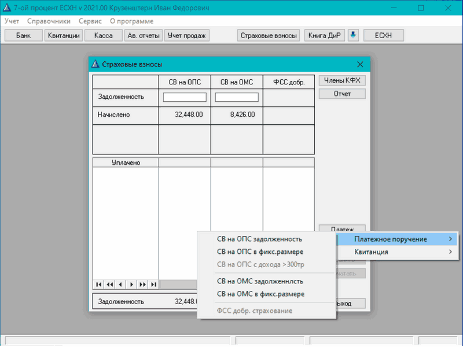The image size is (463, 347).
Task: Go to previous record arrow
Action: [x=120, y=284]
